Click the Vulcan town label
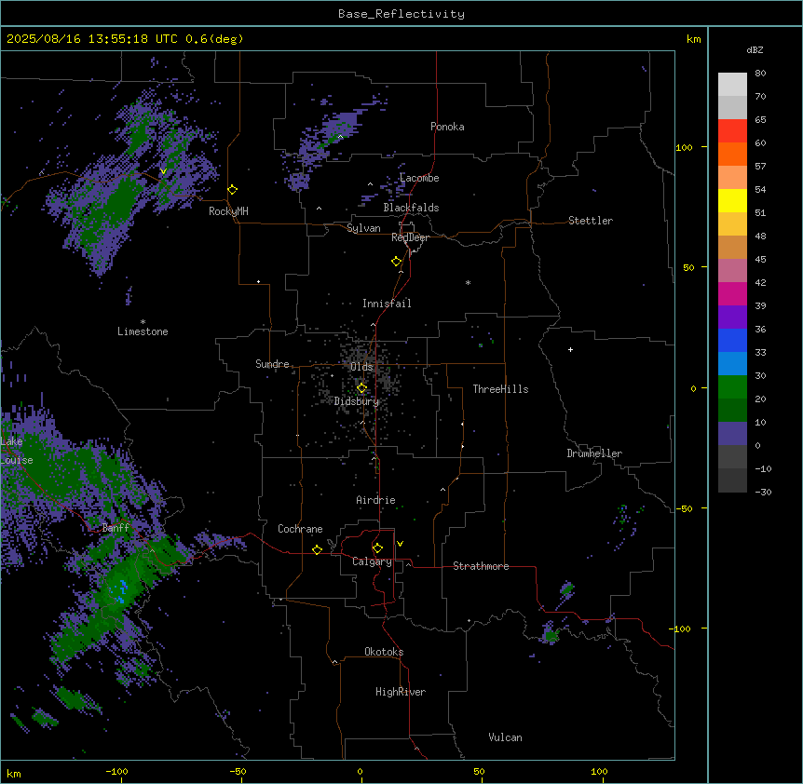 click(505, 737)
